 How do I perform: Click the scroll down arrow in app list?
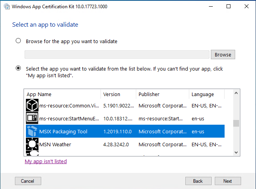pyautogui.click(x=236, y=153)
